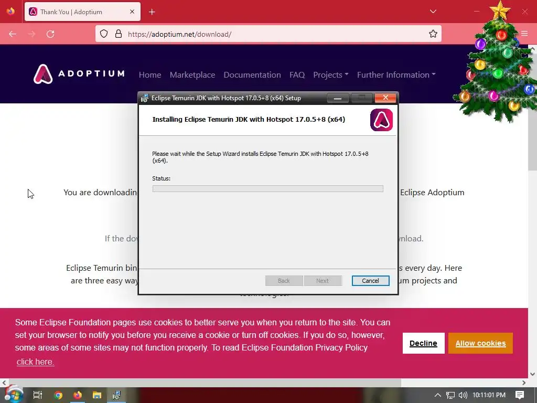Close the Thank You Adoptium tab

[x=132, y=12]
